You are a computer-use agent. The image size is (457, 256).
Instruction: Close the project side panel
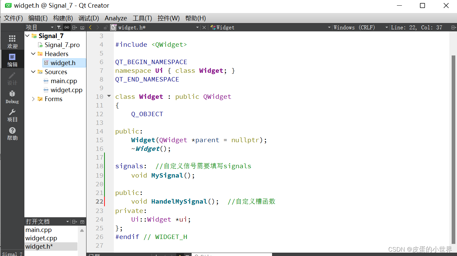82,27
